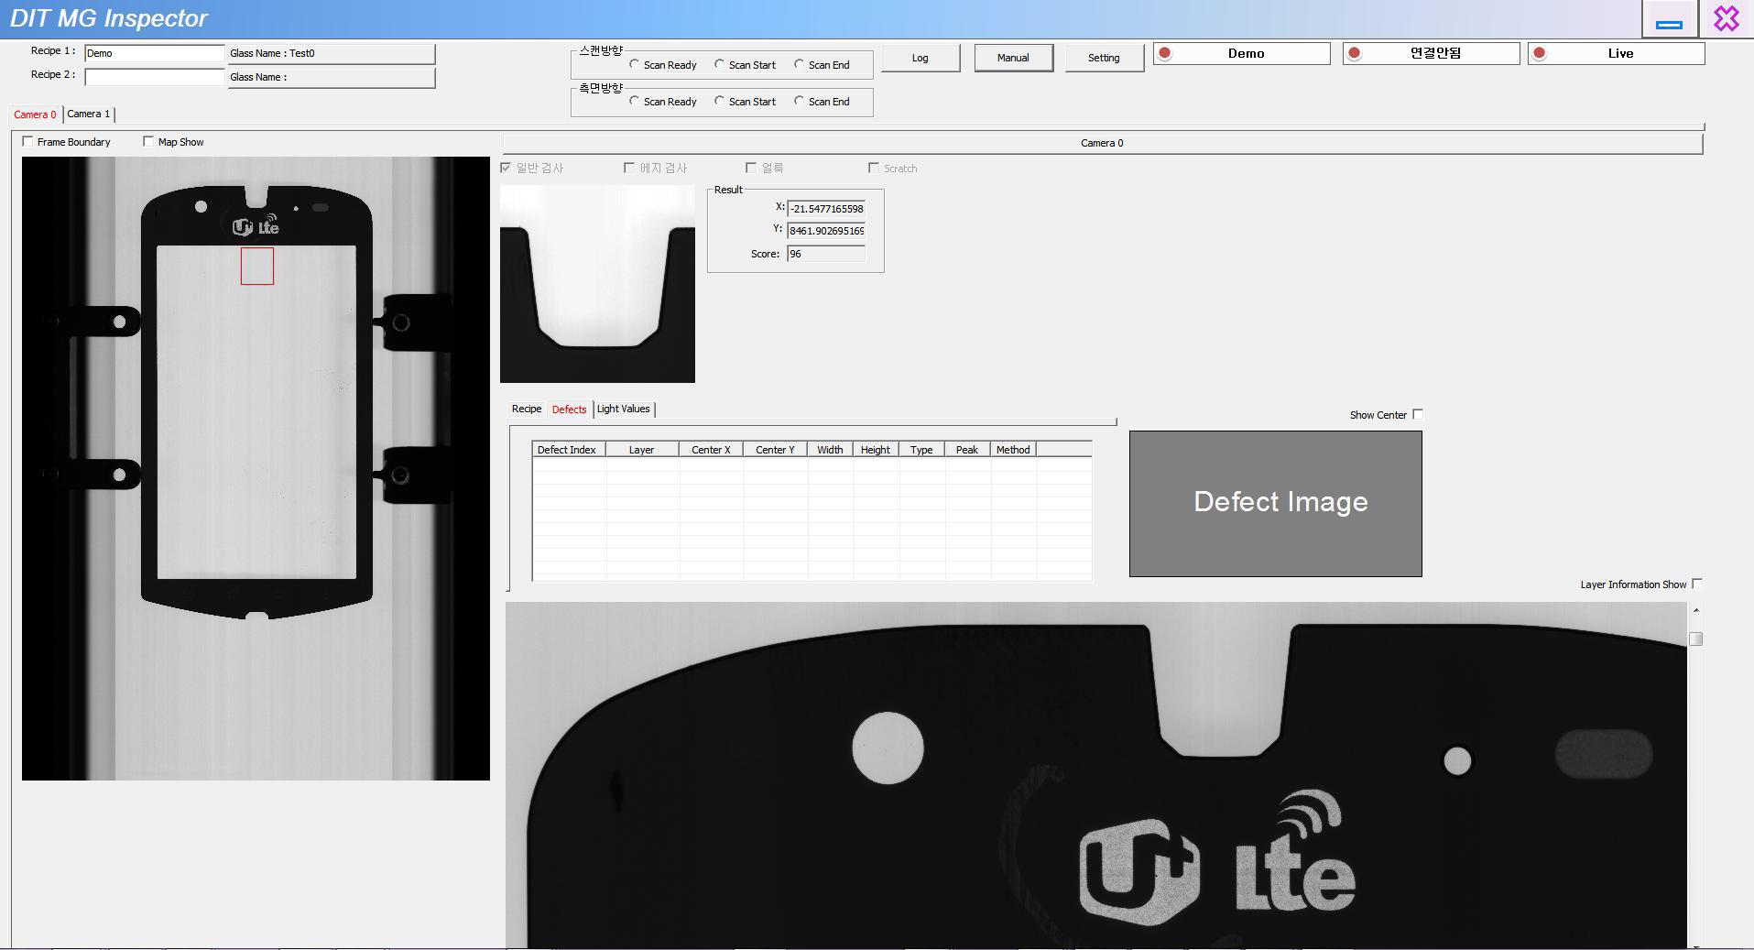The height and width of the screenshot is (950, 1754).
Task: Click the empty Glass Name field for Recipe 2
Action: (x=331, y=77)
